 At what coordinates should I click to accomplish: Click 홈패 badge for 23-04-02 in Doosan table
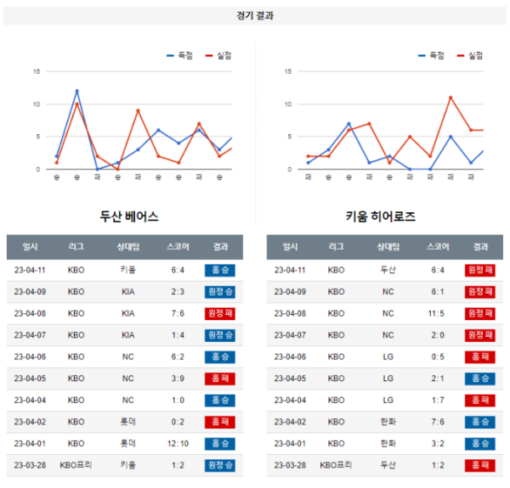point(220,422)
